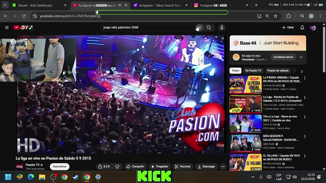Open the Crear button
326x183 pixels.
(x=288, y=27)
